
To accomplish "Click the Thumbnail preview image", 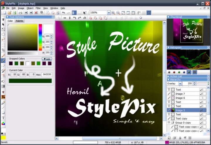I will pyautogui.click(x=188, y=32).
